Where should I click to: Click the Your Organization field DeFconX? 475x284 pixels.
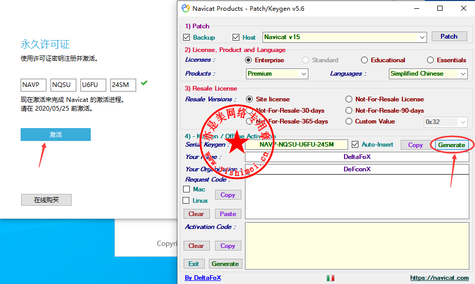click(357, 169)
